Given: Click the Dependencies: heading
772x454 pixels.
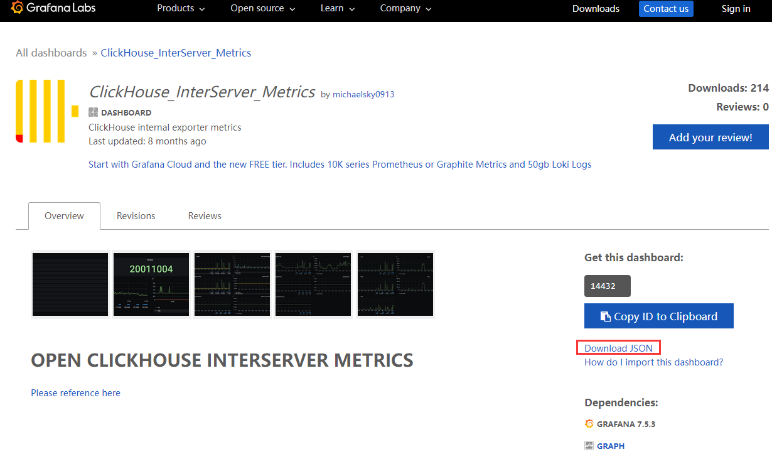Looking at the screenshot, I should click(x=621, y=403).
